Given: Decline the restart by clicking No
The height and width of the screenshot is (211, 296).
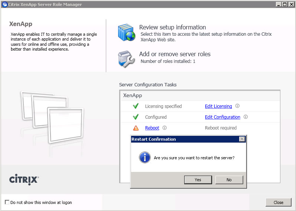Looking at the screenshot, I should [x=229, y=180].
